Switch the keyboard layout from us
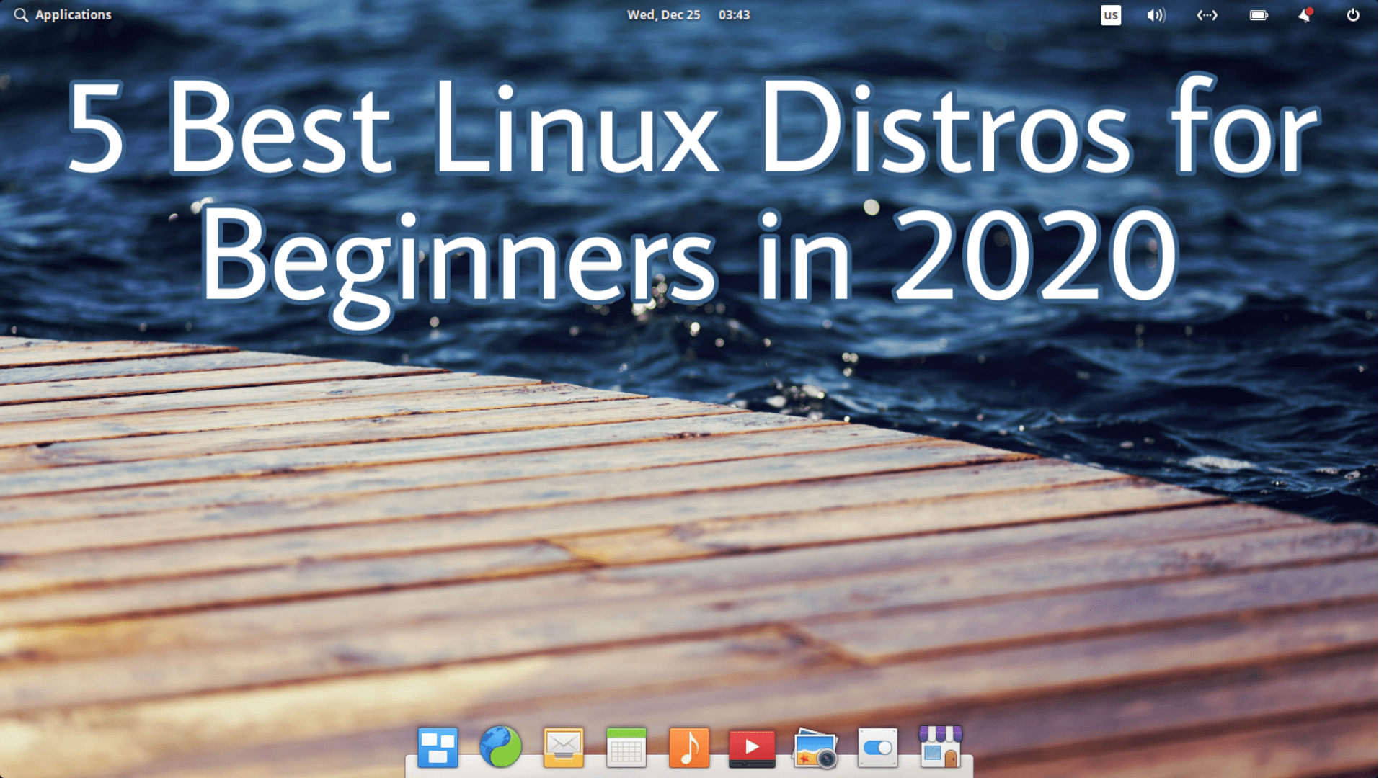Image resolution: width=1379 pixels, height=778 pixels. (1111, 14)
